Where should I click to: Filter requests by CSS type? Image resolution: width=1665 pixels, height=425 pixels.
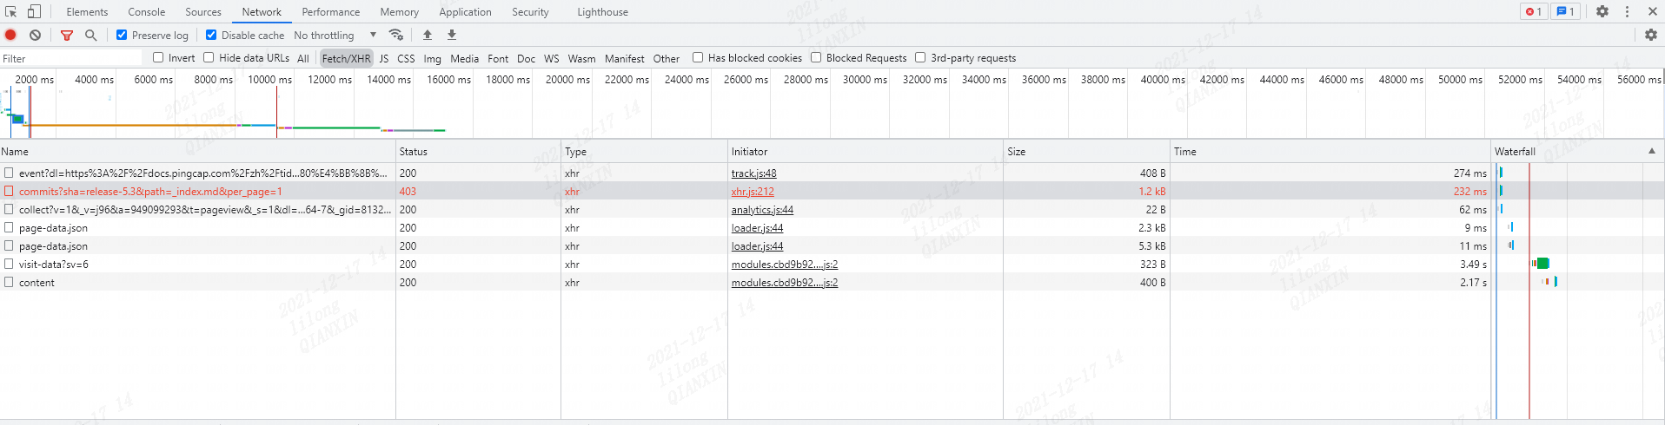406,59
